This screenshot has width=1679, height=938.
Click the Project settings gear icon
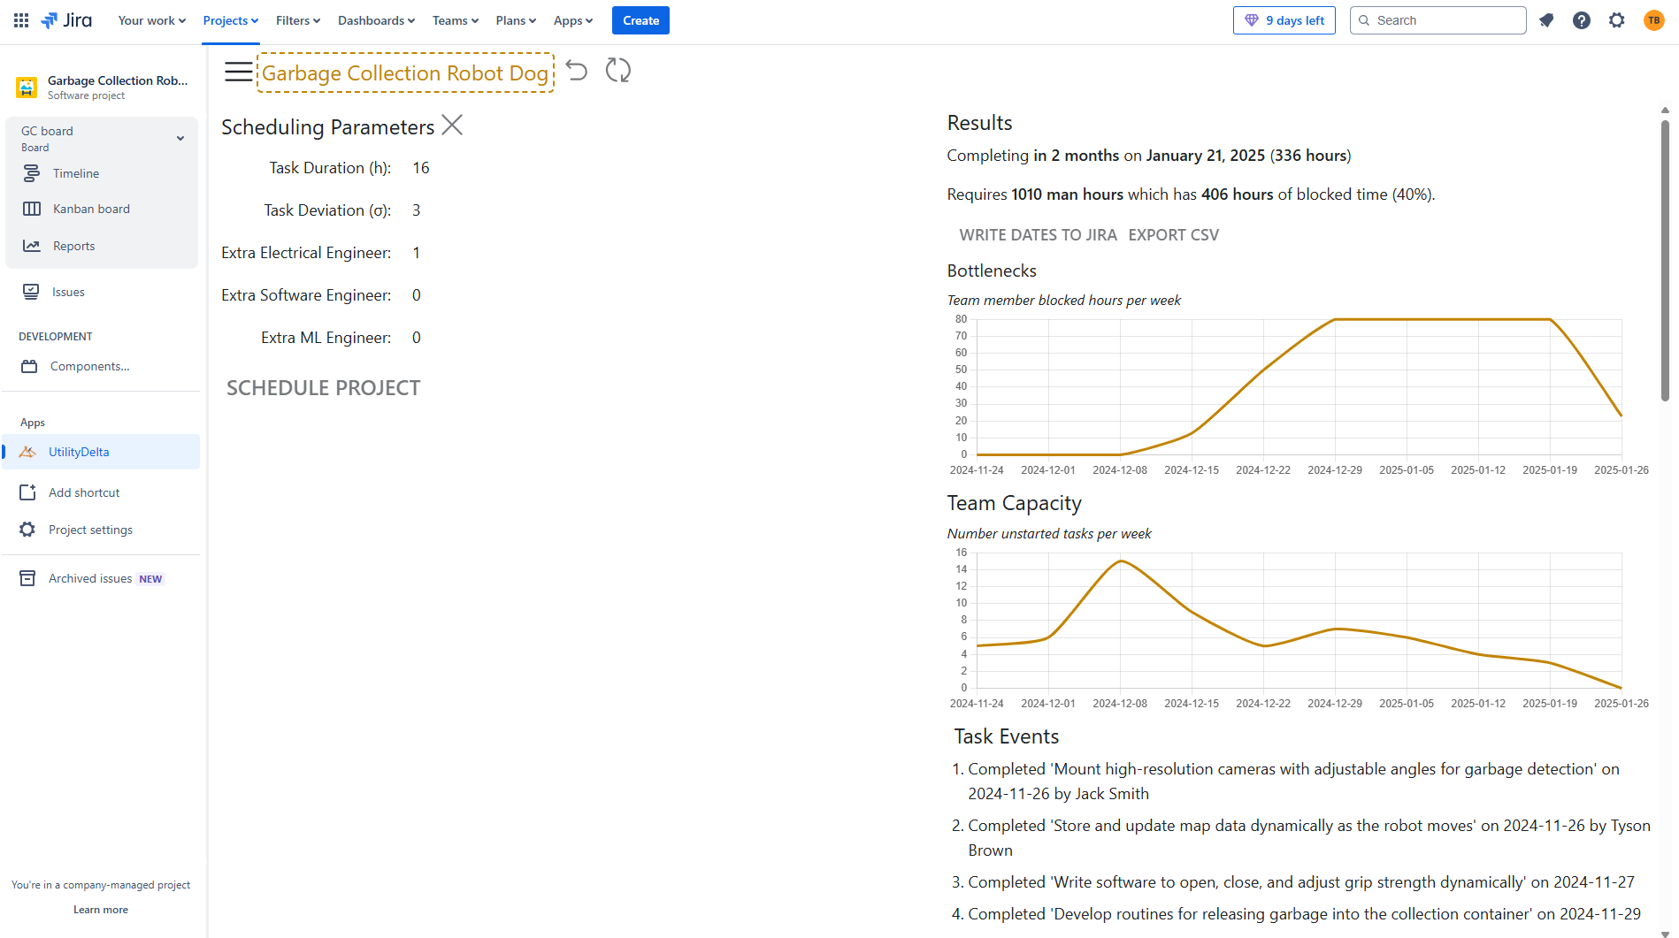tap(27, 530)
